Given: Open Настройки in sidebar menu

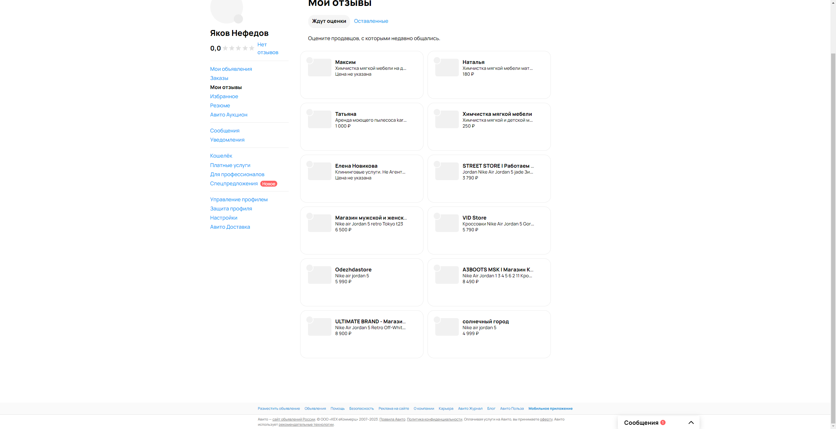Looking at the screenshot, I should [x=224, y=218].
